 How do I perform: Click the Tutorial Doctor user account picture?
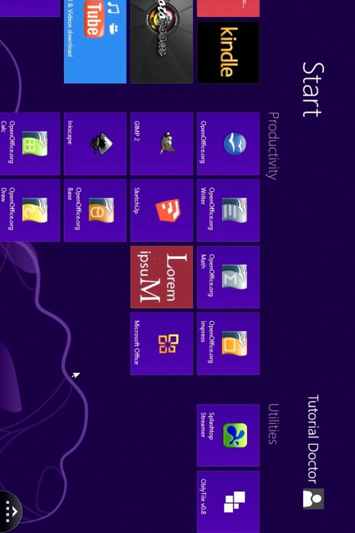(x=313, y=499)
